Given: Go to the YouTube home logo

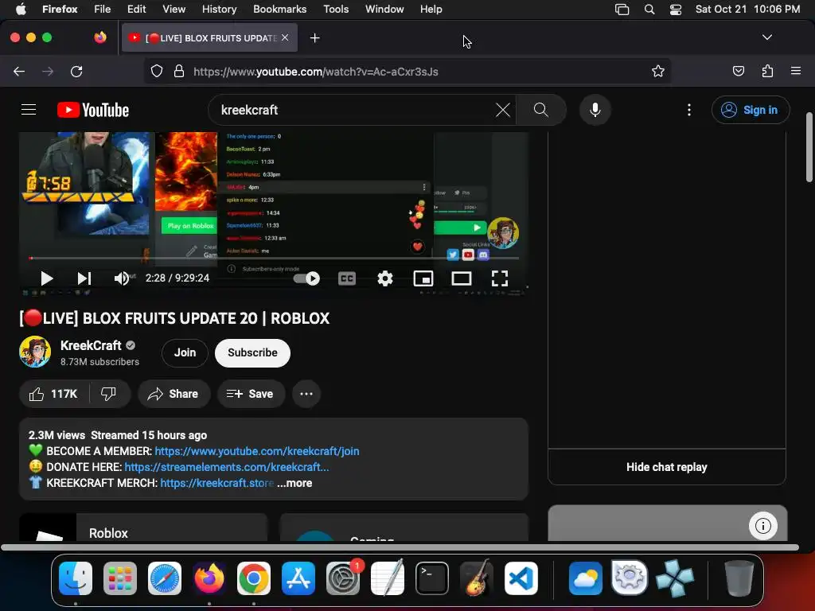Looking at the screenshot, I should [x=93, y=110].
